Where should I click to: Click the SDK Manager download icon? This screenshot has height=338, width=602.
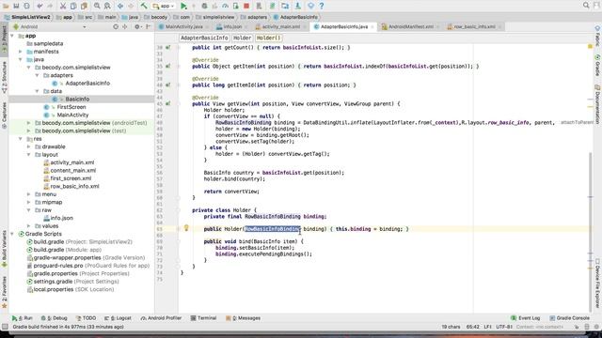pos(298,6)
